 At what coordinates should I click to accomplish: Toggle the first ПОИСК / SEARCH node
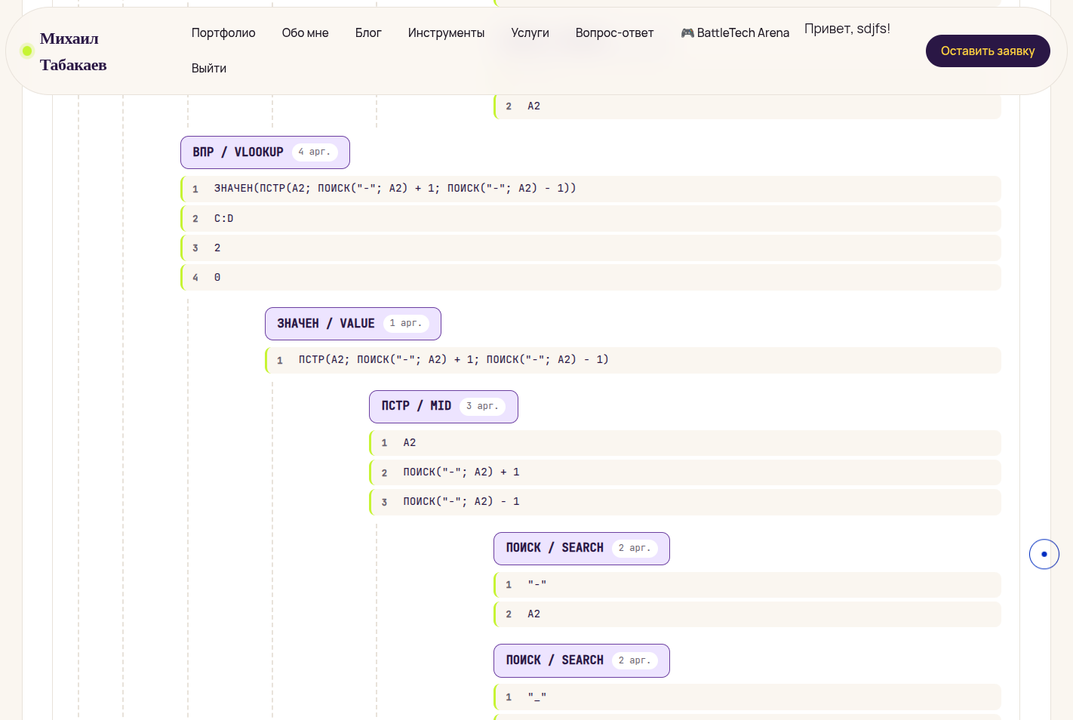point(581,549)
